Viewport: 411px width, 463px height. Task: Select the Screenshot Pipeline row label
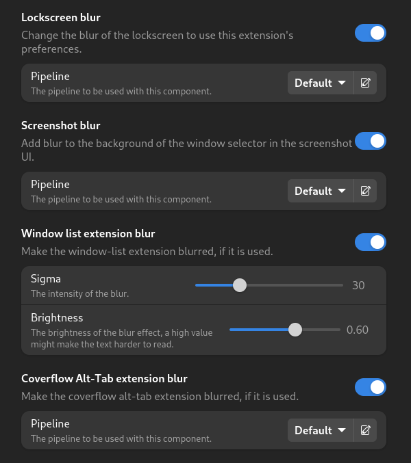coord(50,184)
